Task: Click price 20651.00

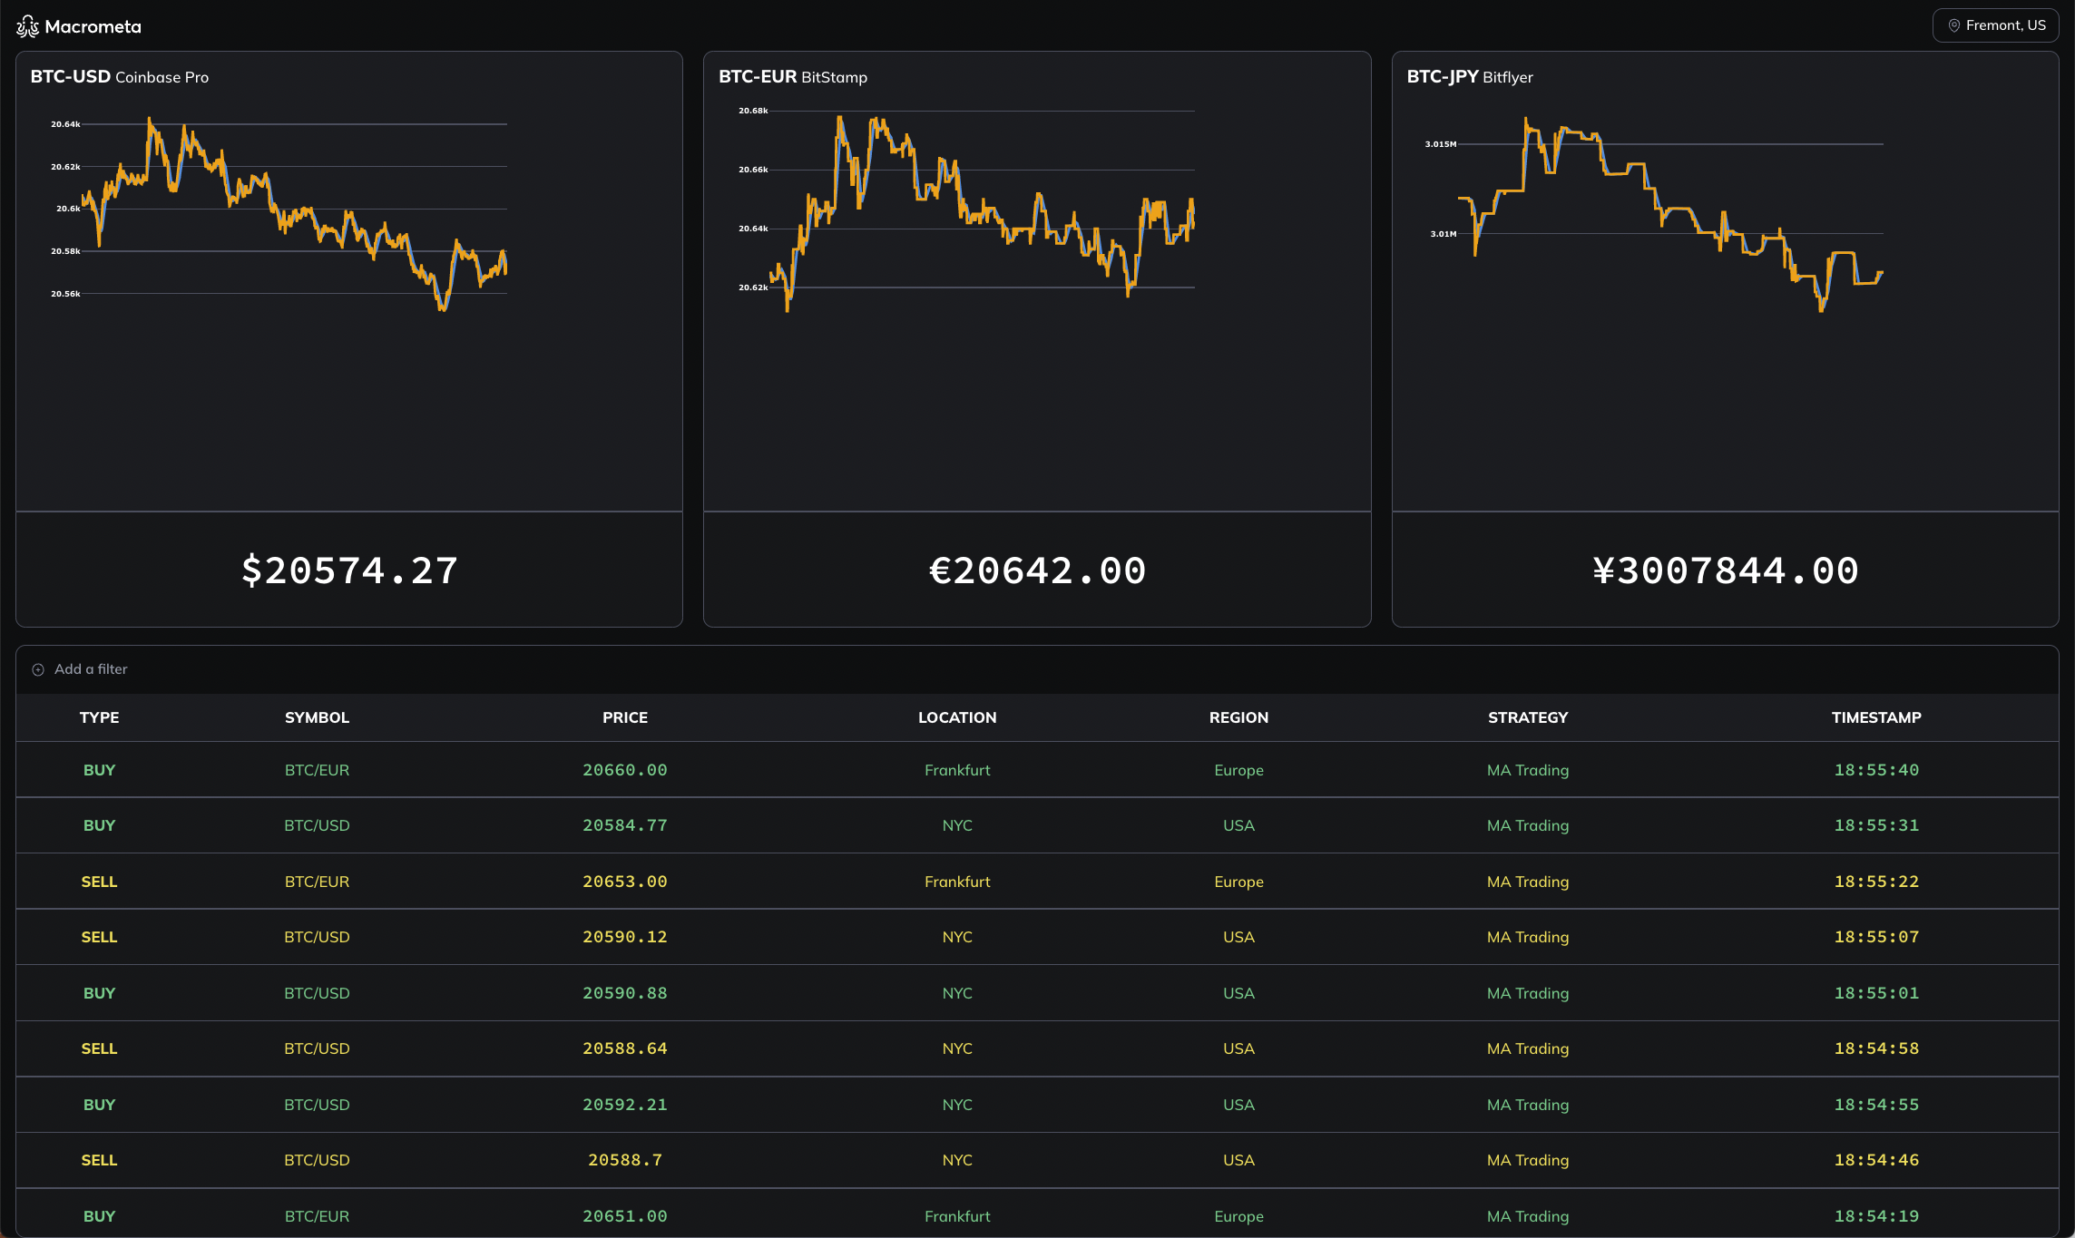Action: (x=625, y=1216)
